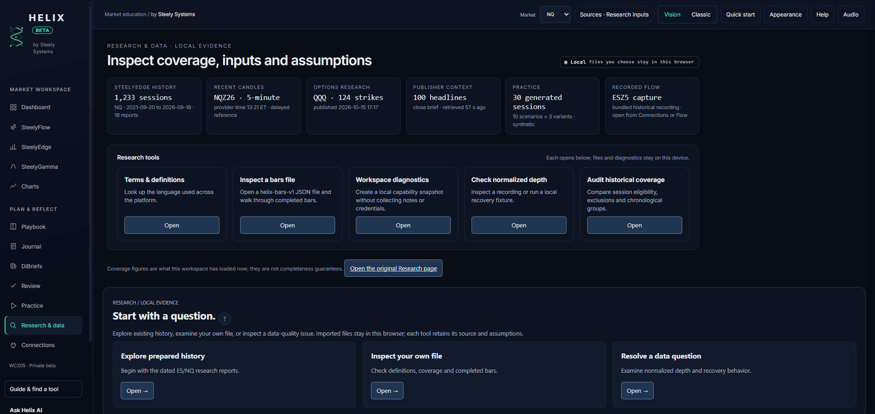The image size is (875, 414).
Task: Click the Charts line icon
Action: pyautogui.click(x=13, y=187)
